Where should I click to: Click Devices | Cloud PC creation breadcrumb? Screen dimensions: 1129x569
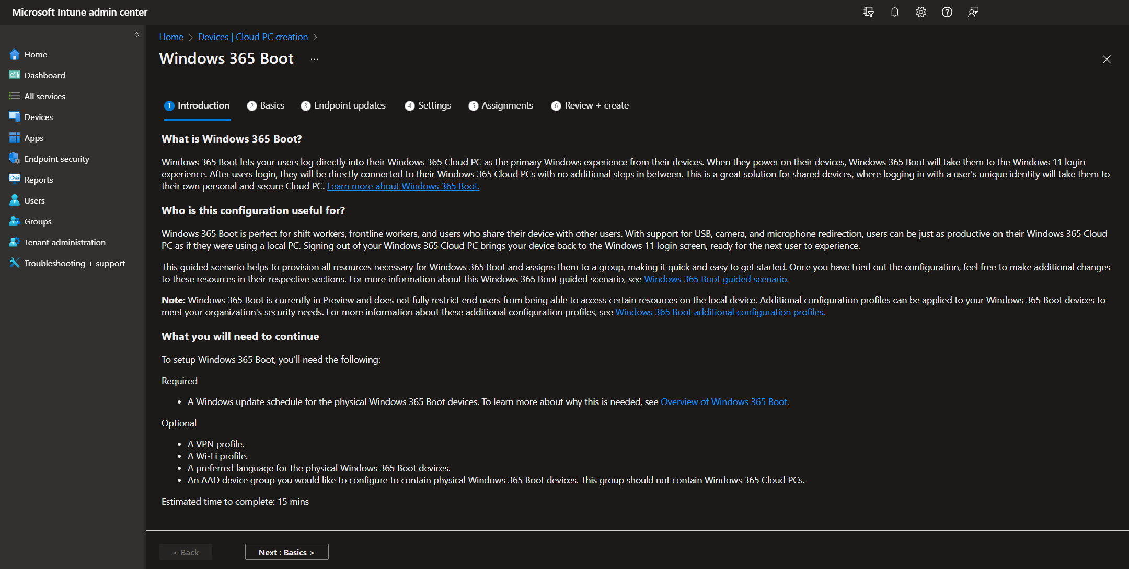pyautogui.click(x=253, y=37)
